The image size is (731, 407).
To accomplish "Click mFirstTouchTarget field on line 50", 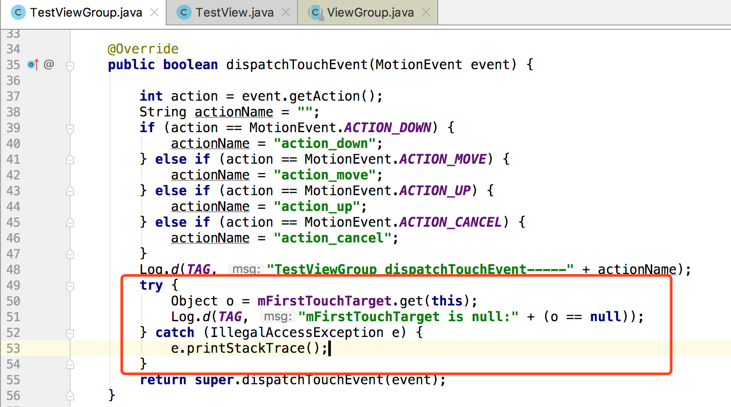I will click(324, 301).
